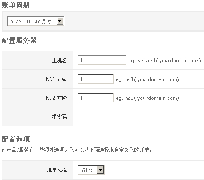Click the arrow next to 洛杉矶
The image size is (204, 180).
coord(101,170)
